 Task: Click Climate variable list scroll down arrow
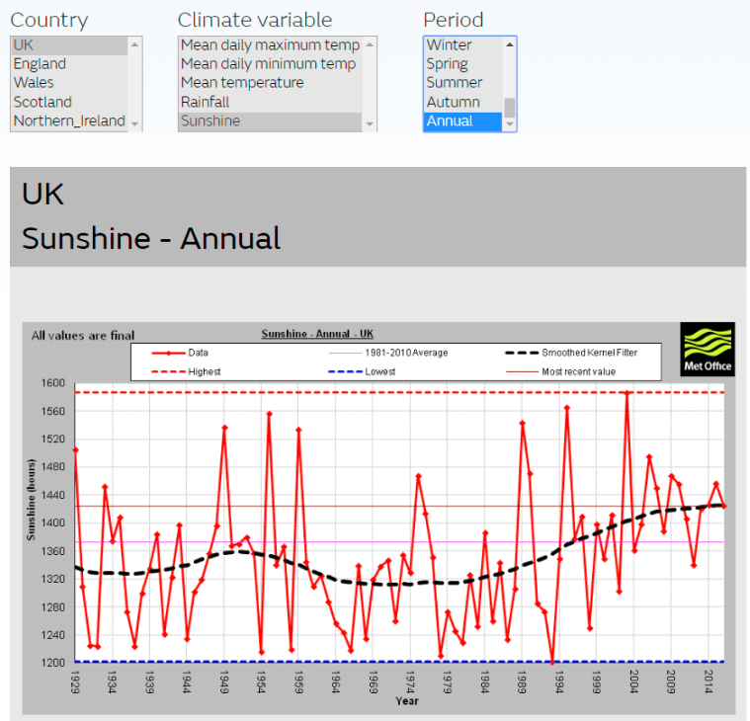click(x=371, y=124)
